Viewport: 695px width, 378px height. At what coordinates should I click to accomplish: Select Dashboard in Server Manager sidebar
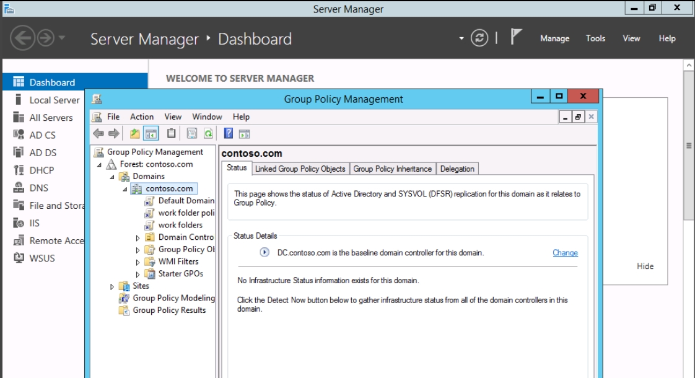[75, 82]
